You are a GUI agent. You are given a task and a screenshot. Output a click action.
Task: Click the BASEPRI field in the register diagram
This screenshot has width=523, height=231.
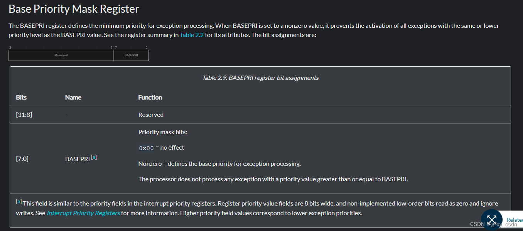pos(131,56)
